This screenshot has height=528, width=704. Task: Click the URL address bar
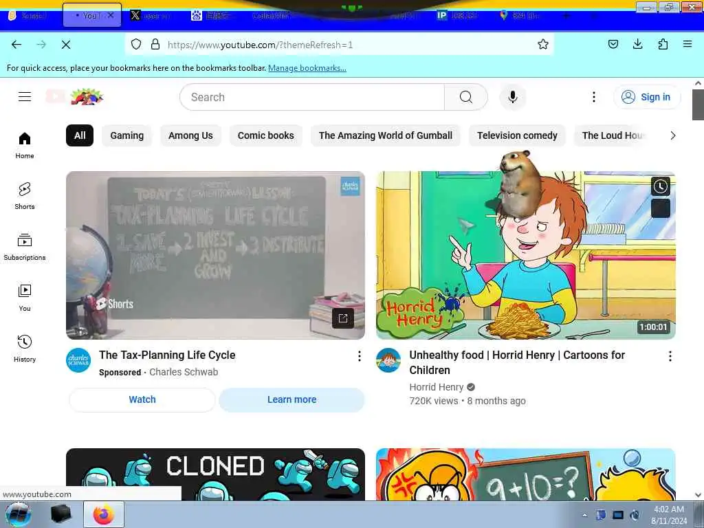339,45
